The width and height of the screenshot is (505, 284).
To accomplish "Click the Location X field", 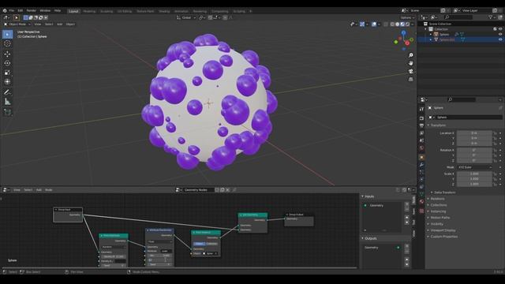I will point(474,133).
